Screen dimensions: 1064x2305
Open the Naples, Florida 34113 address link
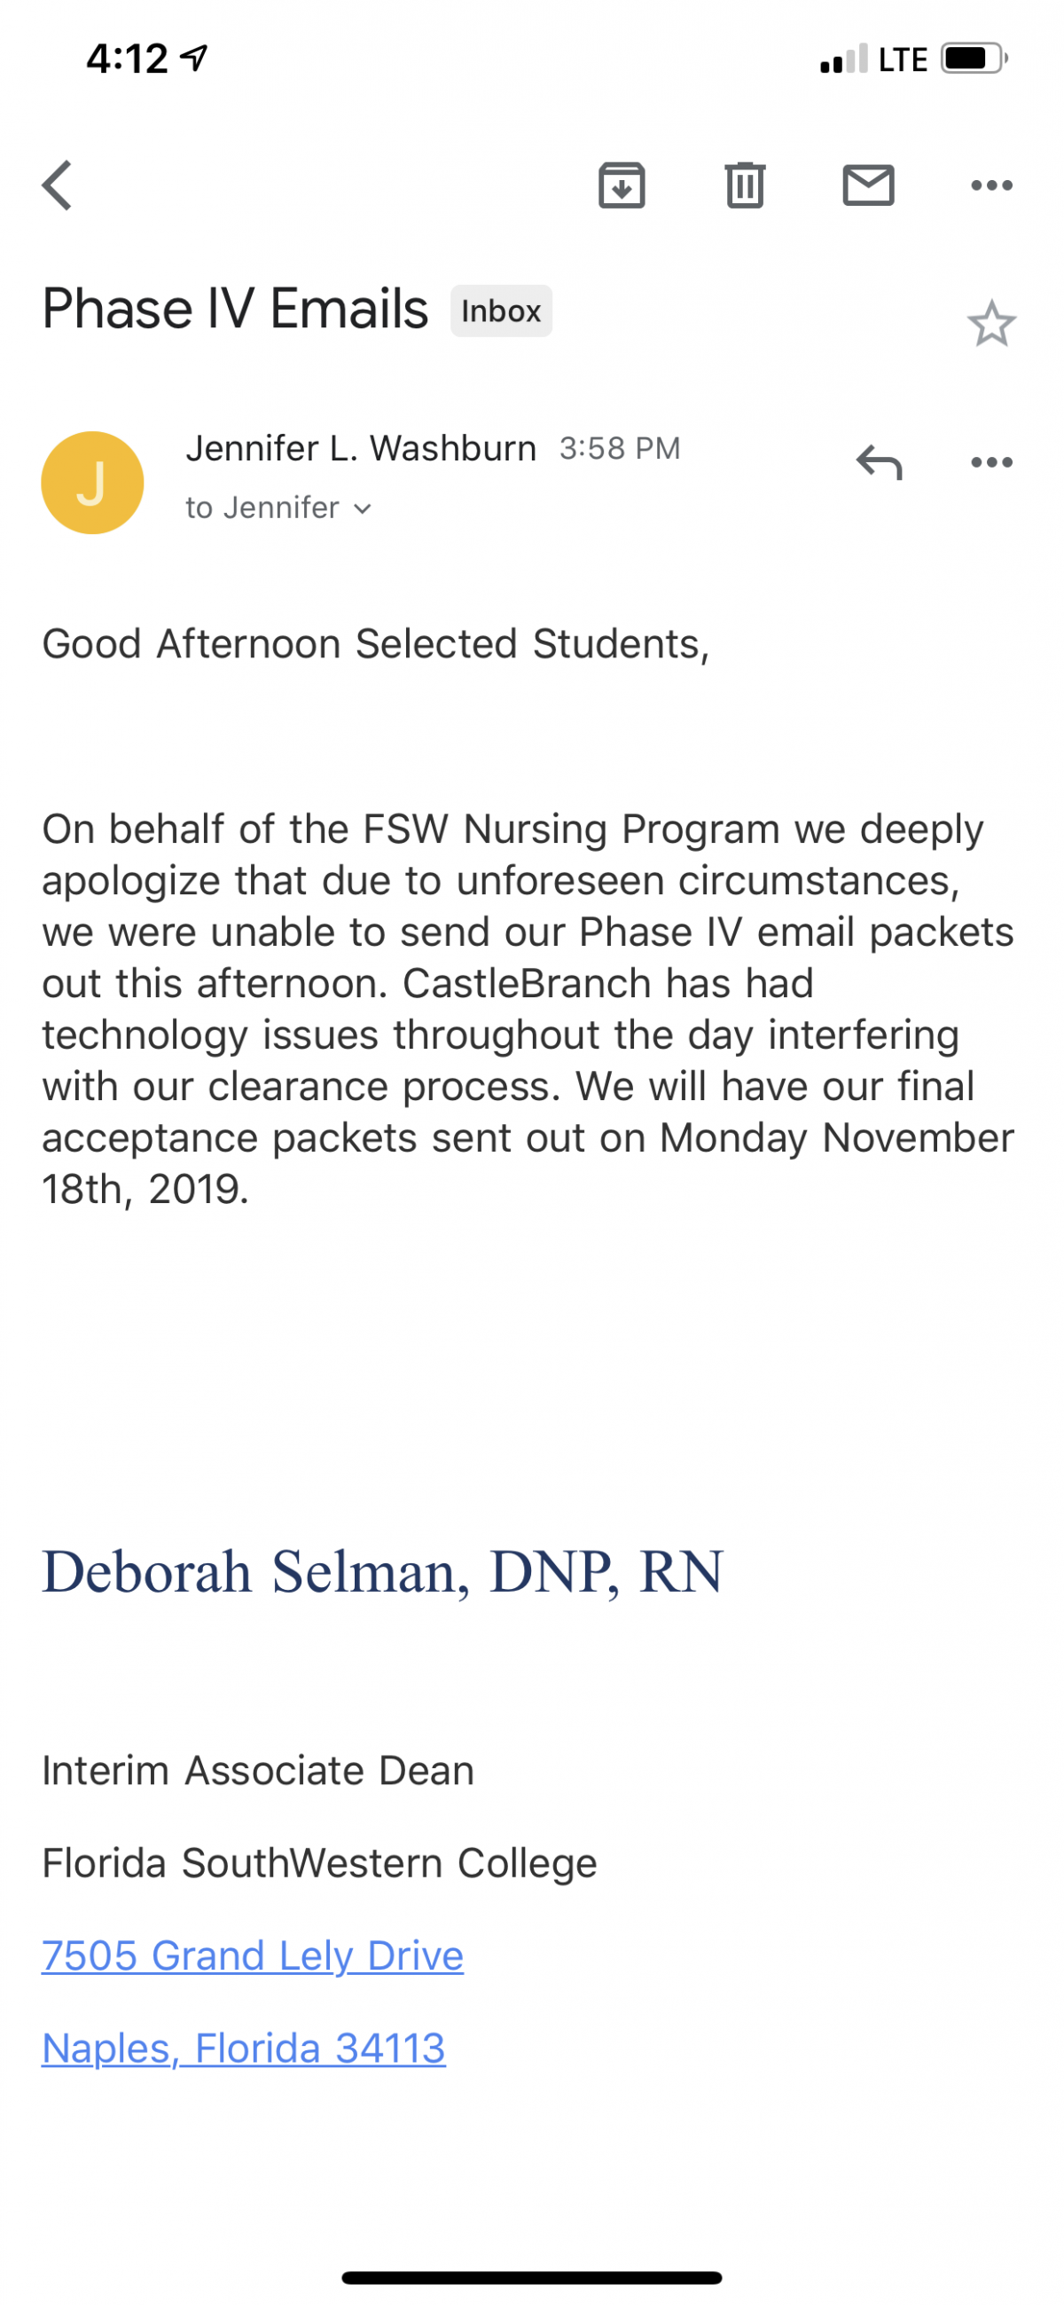point(243,2049)
